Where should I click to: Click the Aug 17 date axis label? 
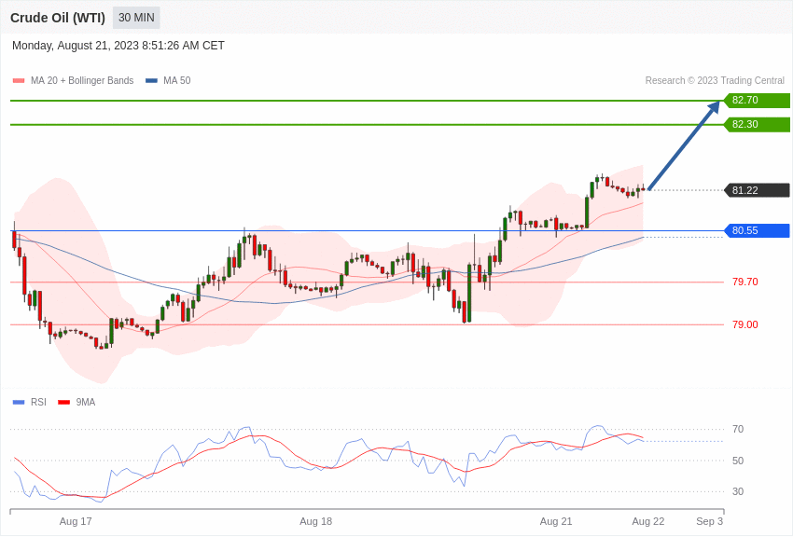[x=76, y=521]
